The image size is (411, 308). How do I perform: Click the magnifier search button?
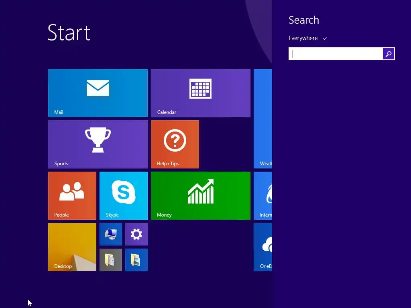(x=389, y=54)
